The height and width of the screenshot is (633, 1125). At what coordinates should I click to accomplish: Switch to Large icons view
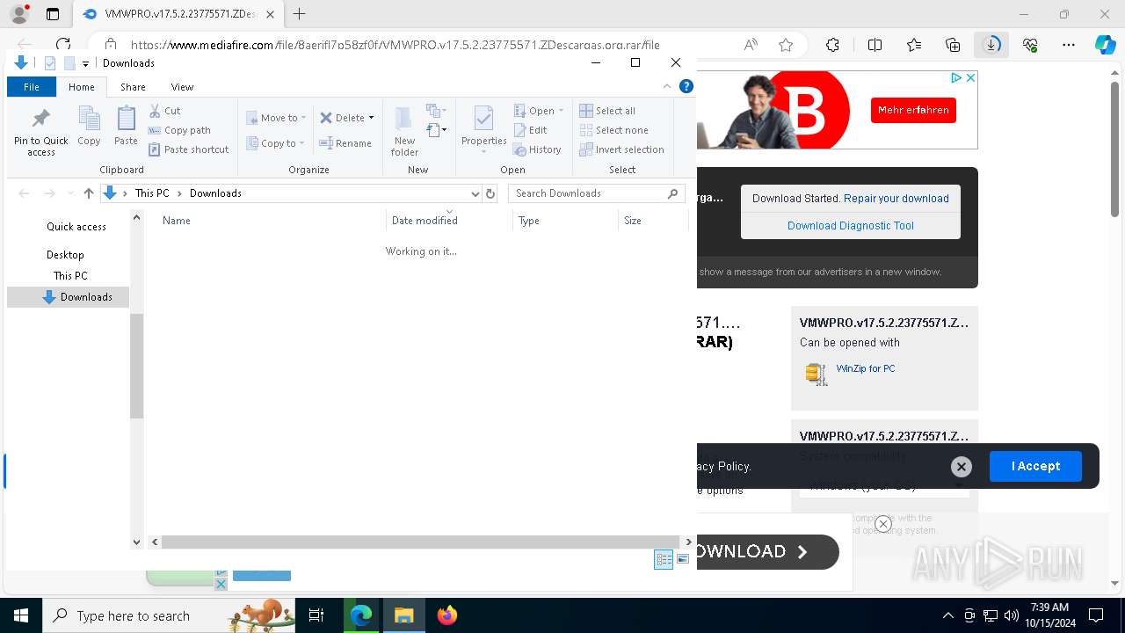pyautogui.click(x=683, y=559)
